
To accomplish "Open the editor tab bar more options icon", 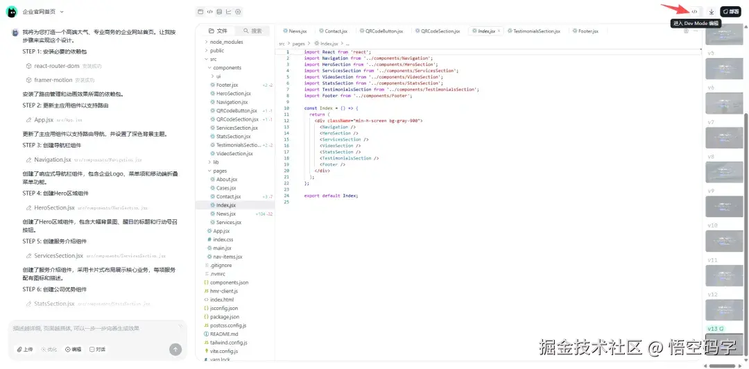I will tap(696, 31).
